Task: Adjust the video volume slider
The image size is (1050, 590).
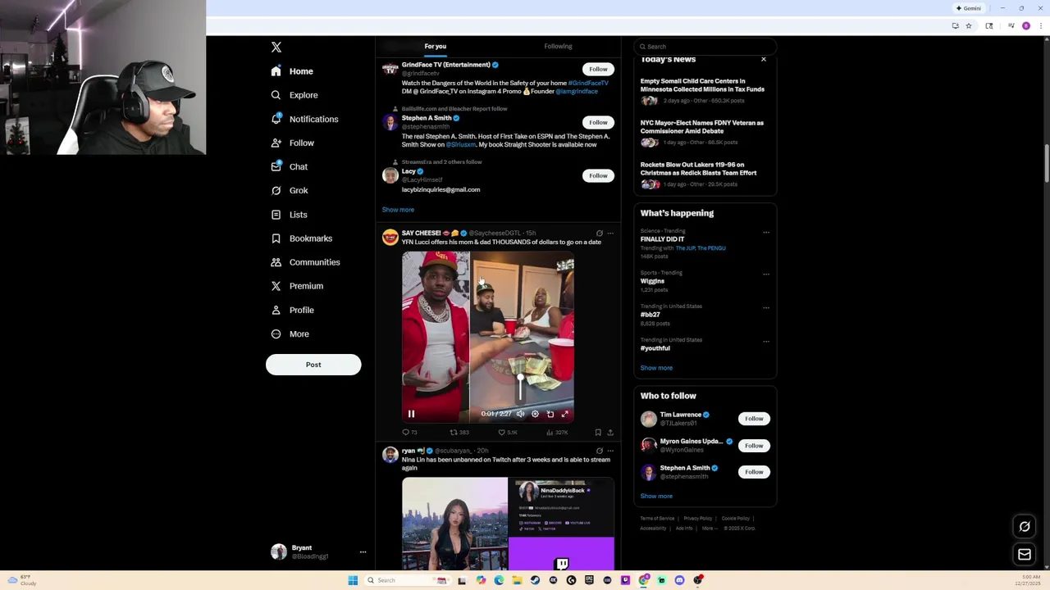Action: (520, 388)
